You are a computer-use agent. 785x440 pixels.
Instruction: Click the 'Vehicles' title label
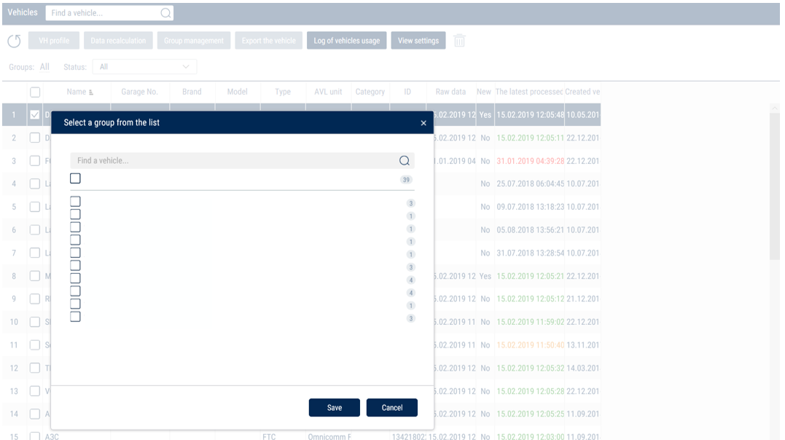tap(23, 12)
